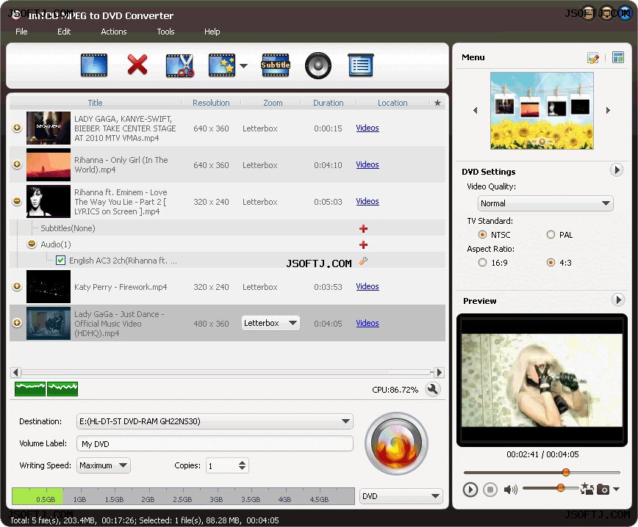Expand the Rihanna Only Girl video row

point(17,164)
